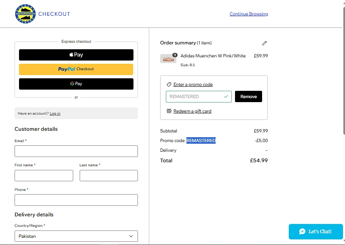Click the Email input field
Viewport: 345px width, 245px height.
tap(76, 151)
